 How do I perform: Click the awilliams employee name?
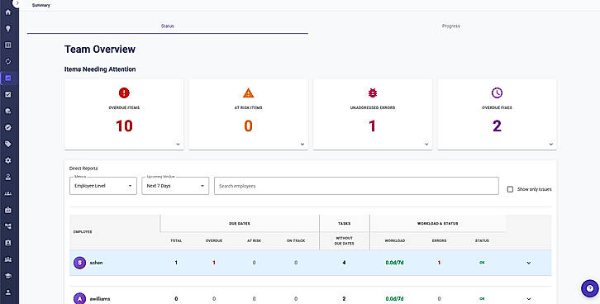(x=100, y=299)
